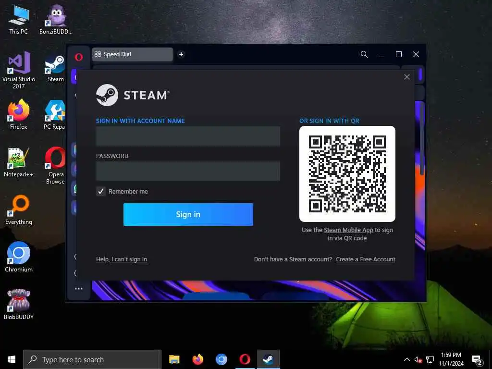Launch BonziBUDDY from the desktop
The height and width of the screenshot is (369, 492).
click(x=56, y=19)
